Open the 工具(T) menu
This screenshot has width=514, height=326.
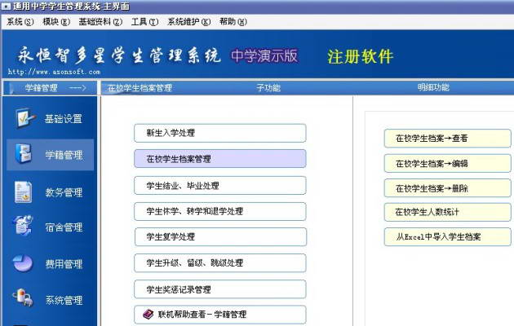click(x=144, y=22)
